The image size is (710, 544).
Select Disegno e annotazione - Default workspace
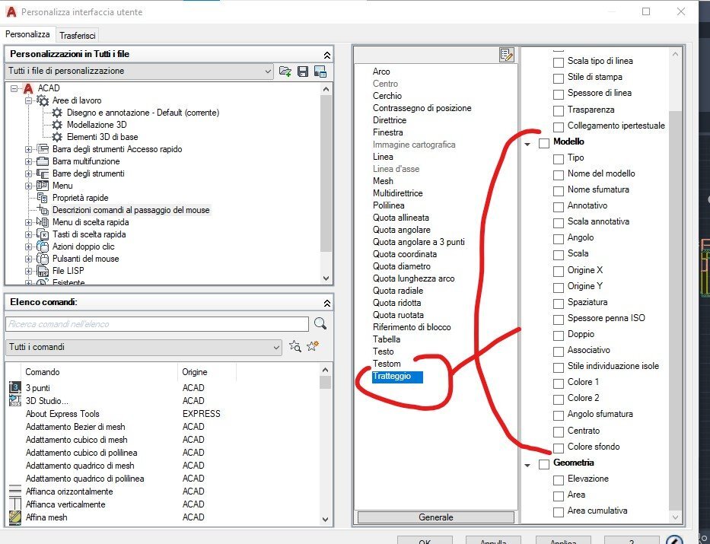pyautogui.click(x=142, y=113)
